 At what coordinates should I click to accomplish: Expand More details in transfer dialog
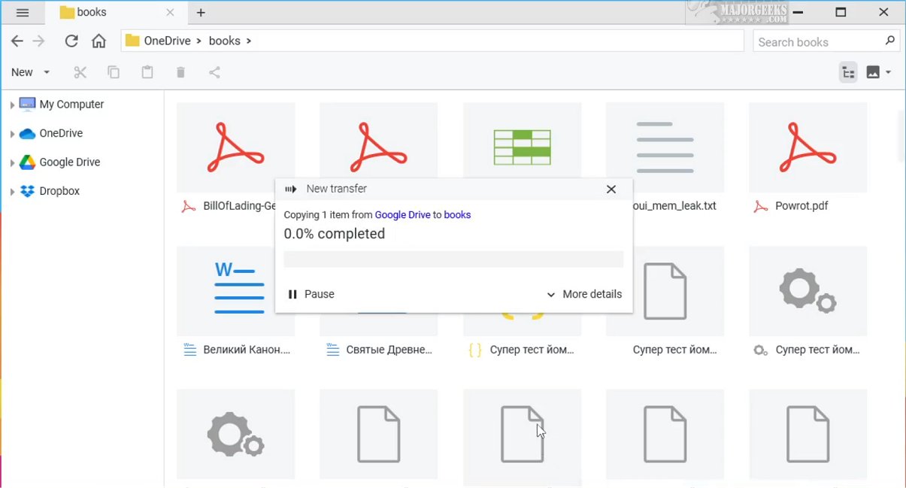tap(584, 294)
